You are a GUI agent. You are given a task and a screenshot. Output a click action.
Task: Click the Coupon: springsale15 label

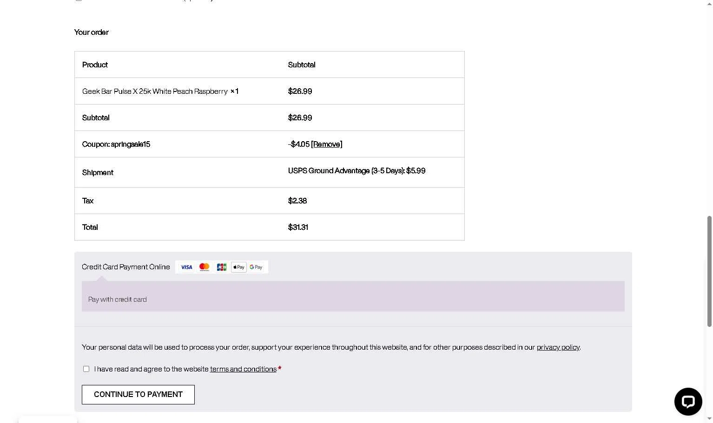(116, 144)
